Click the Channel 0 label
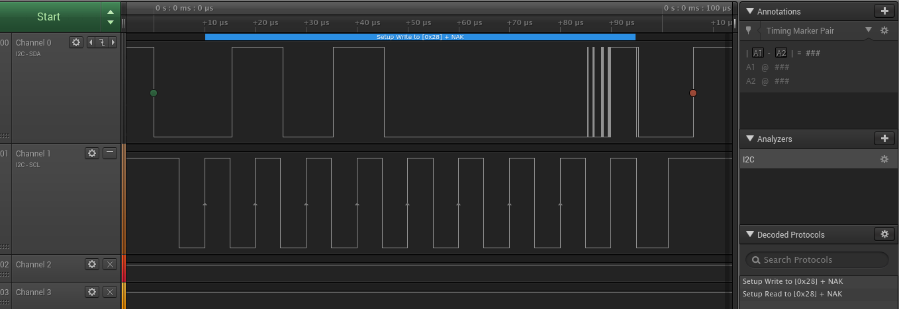 tap(33, 42)
